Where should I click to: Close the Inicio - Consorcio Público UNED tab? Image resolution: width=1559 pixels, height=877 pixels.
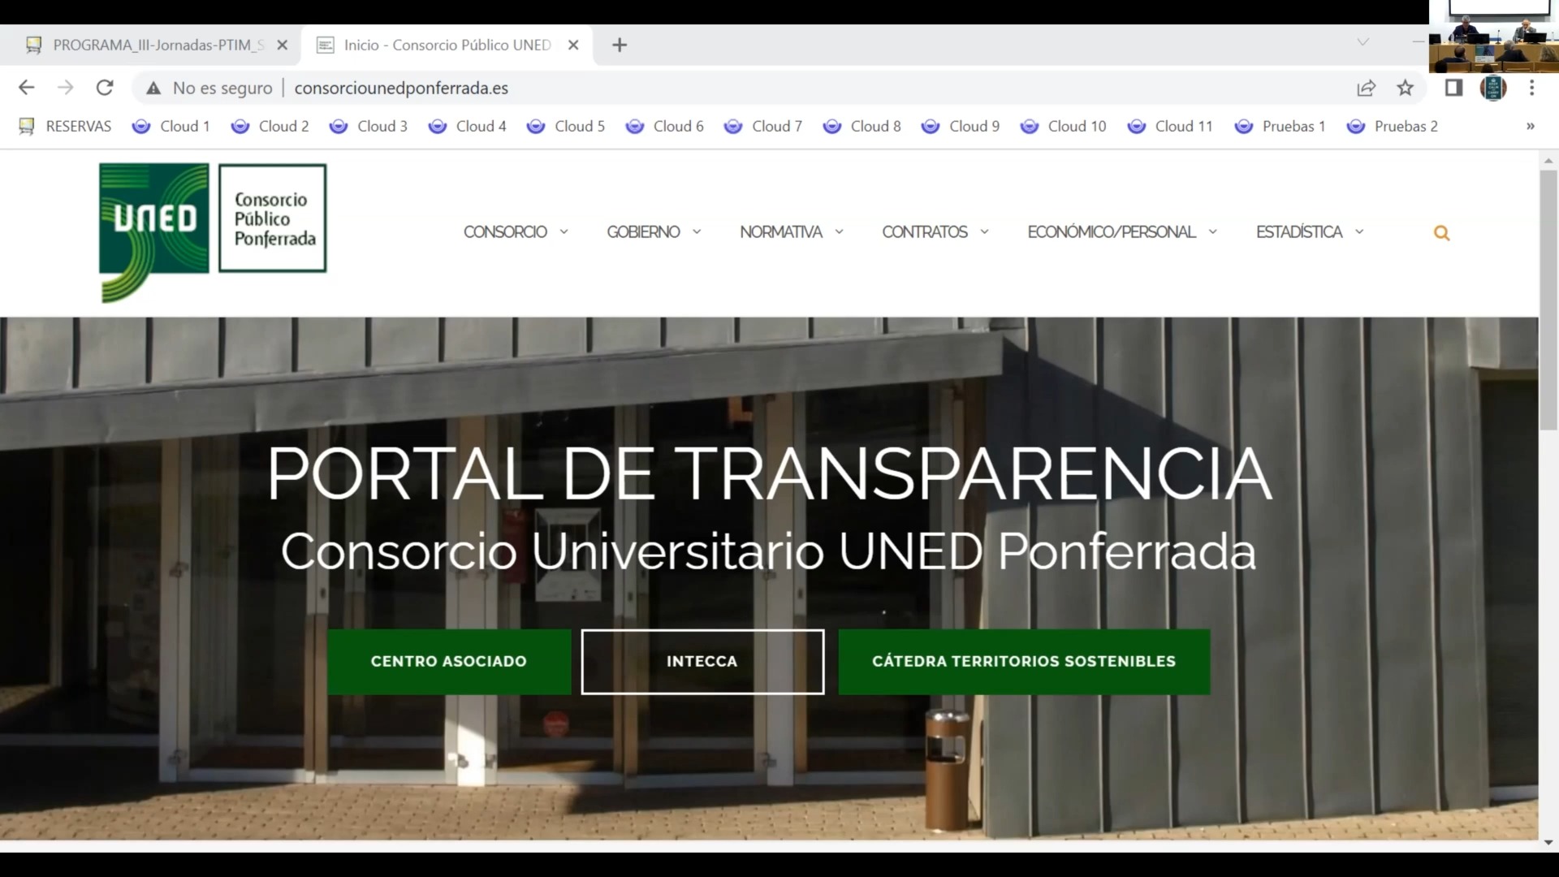point(573,45)
